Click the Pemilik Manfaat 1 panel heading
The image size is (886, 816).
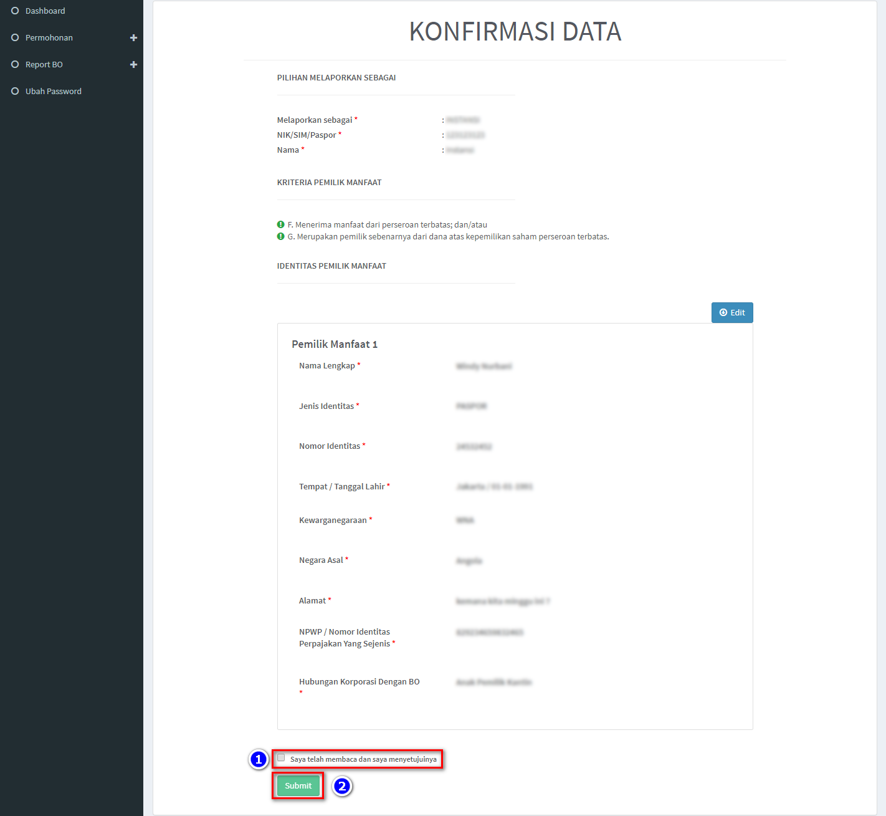point(335,344)
